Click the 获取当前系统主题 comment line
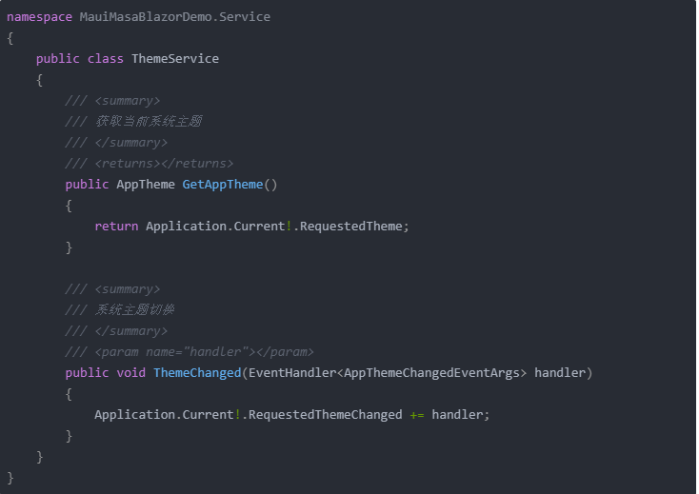This screenshot has width=699, height=494. click(133, 121)
